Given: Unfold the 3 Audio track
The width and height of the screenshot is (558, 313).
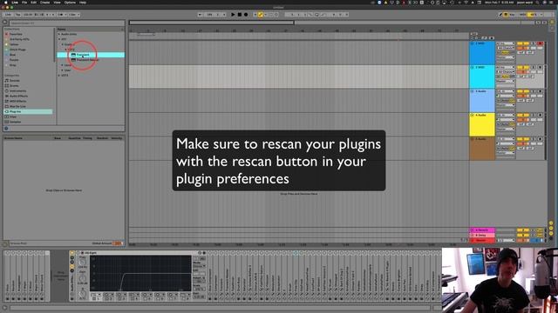Looking at the screenshot, I should pos(473,91).
